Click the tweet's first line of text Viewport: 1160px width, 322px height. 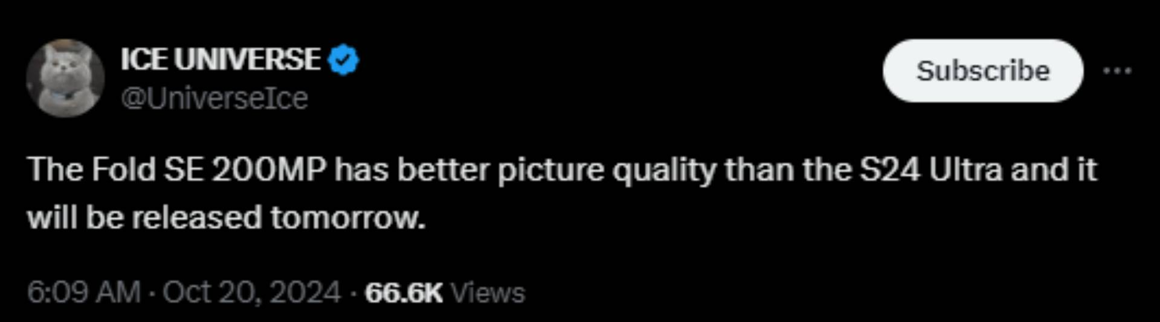tap(562, 170)
